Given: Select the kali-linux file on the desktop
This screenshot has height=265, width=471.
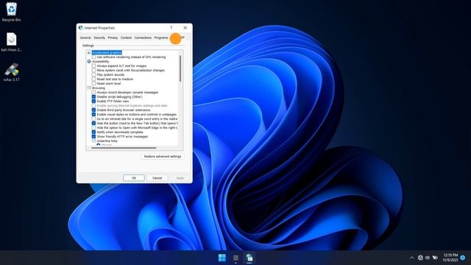Looking at the screenshot, I should (12, 42).
